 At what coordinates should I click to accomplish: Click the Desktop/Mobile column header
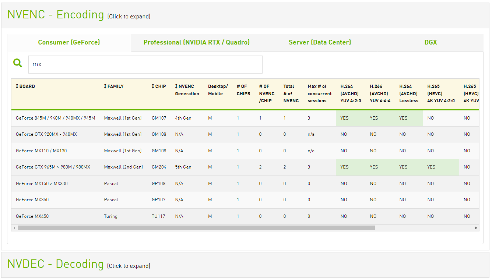coord(218,90)
